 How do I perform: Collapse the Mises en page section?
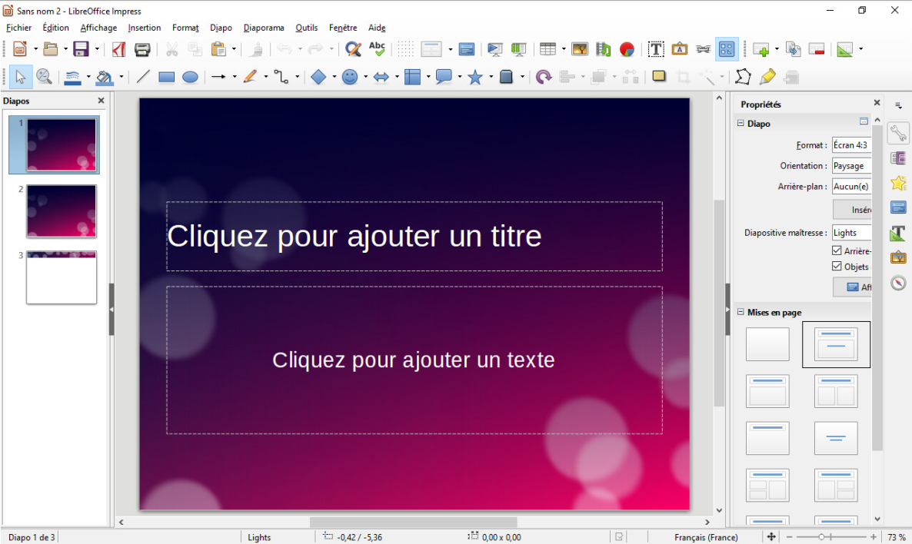pyautogui.click(x=741, y=312)
